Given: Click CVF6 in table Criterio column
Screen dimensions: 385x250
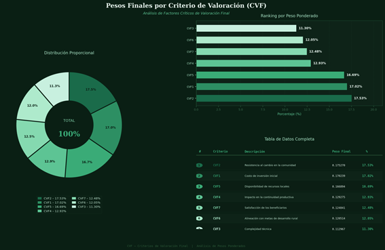Looking at the screenshot, I should 217,218.
